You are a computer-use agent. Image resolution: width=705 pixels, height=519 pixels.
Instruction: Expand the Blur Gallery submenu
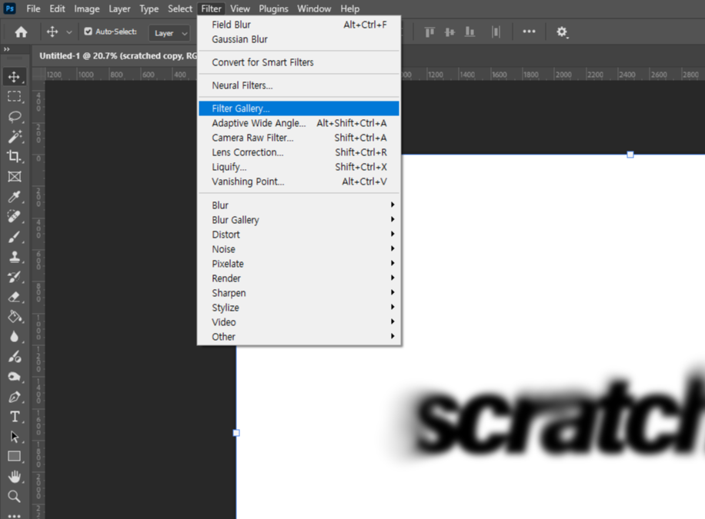tap(299, 220)
